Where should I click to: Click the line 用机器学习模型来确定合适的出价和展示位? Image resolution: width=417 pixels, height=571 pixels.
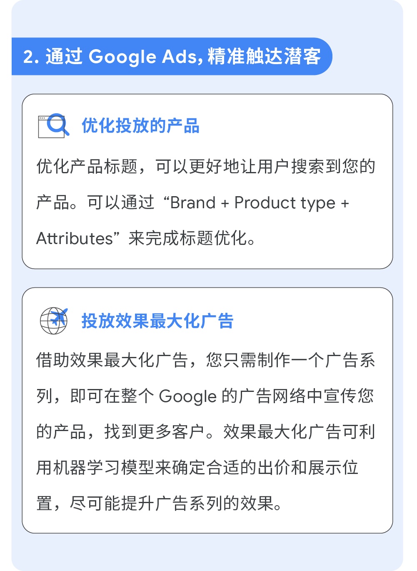197,468
